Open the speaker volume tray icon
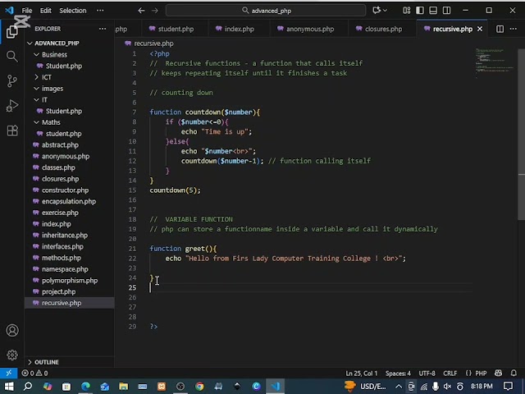The image size is (525, 394). [448, 387]
